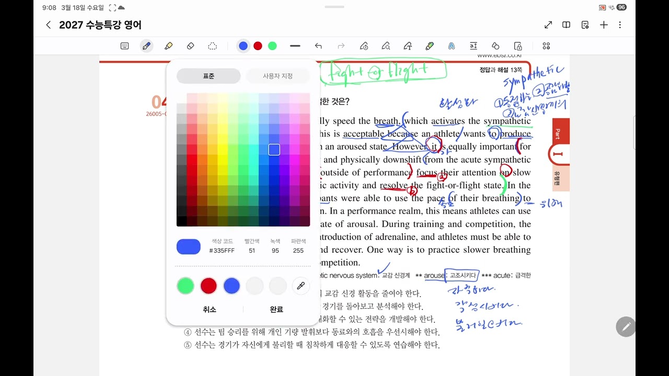The height and width of the screenshot is (376, 669).
Task: Edit the 색상 코드 hex value field
Action: click(x=222, y=251)
